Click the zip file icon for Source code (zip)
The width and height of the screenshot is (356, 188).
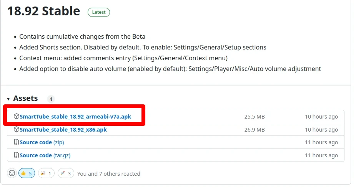coord(17,142)
